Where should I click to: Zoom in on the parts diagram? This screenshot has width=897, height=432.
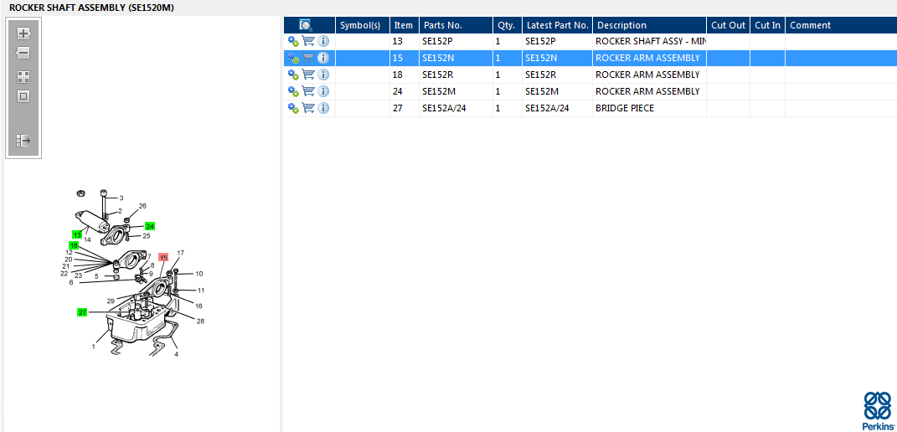pos(23,33)
